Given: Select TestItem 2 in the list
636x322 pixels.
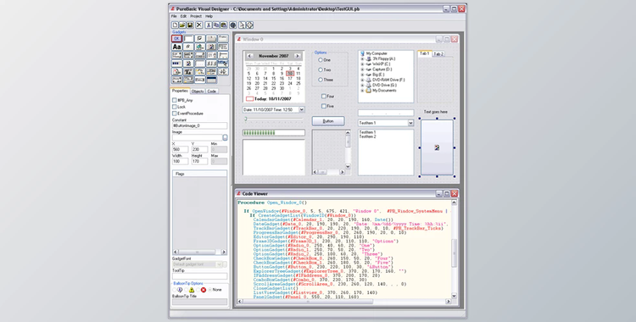Looking at the screenshot, I should pos(367,136).
